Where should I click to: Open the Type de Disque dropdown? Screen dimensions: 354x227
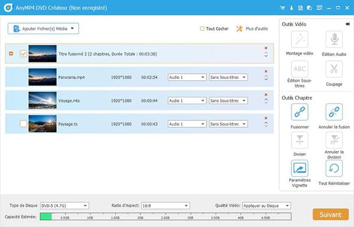64,206
